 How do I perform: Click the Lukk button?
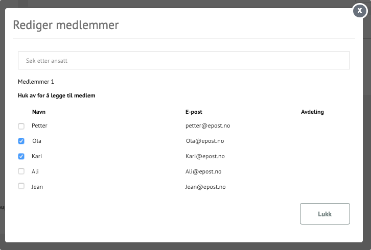325,214
